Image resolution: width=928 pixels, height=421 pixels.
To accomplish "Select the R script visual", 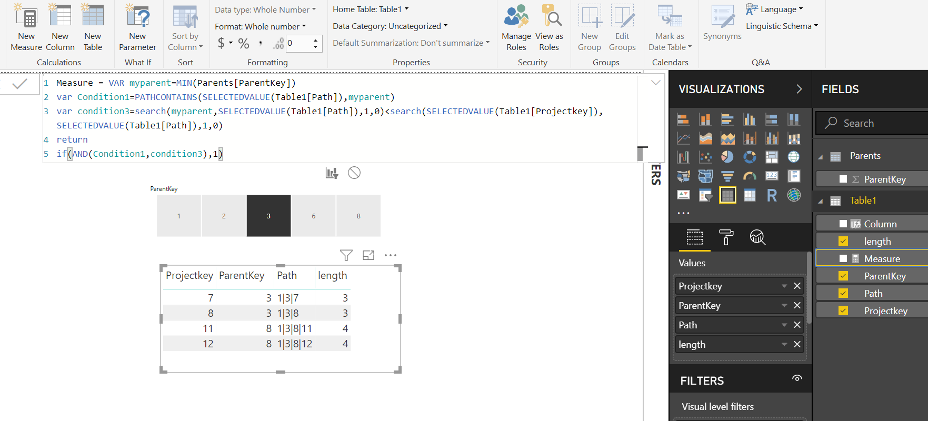I will (772, 195).
